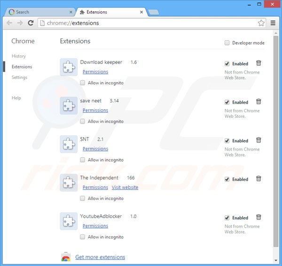Uncheck Enabled for YoutubeAdblocker
282x266 pixels.
227,218
